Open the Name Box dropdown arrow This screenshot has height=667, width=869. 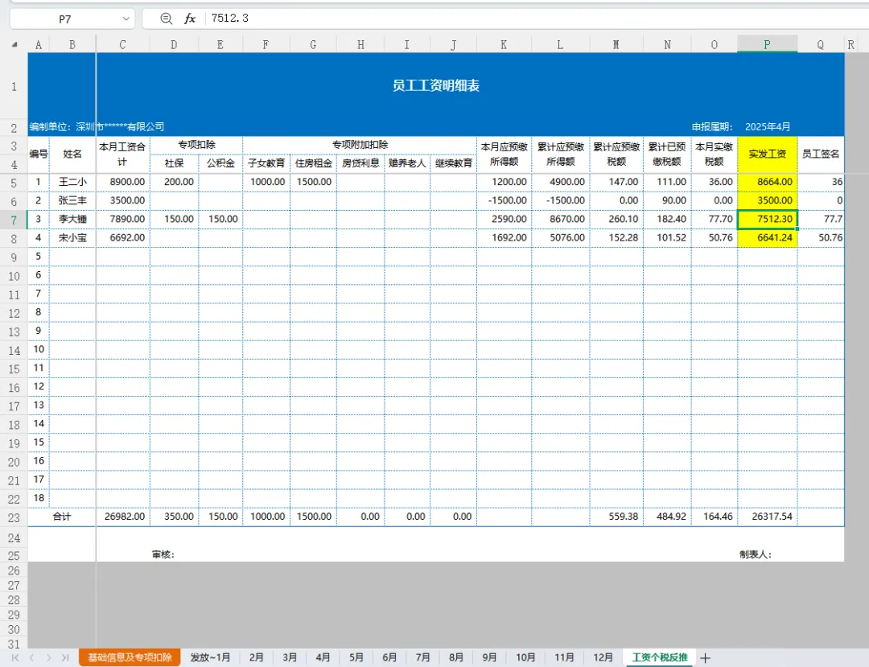(x=126, y=19)
